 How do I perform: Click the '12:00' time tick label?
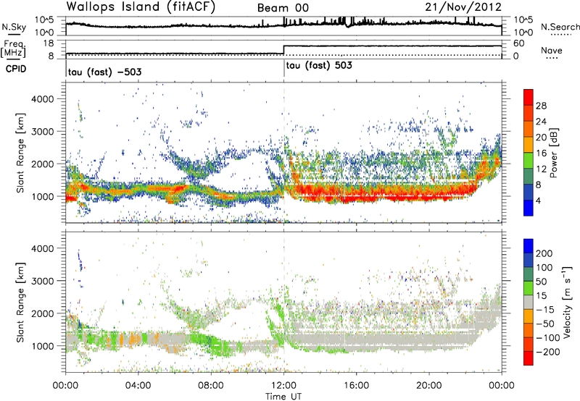click(x=283, y=386)
